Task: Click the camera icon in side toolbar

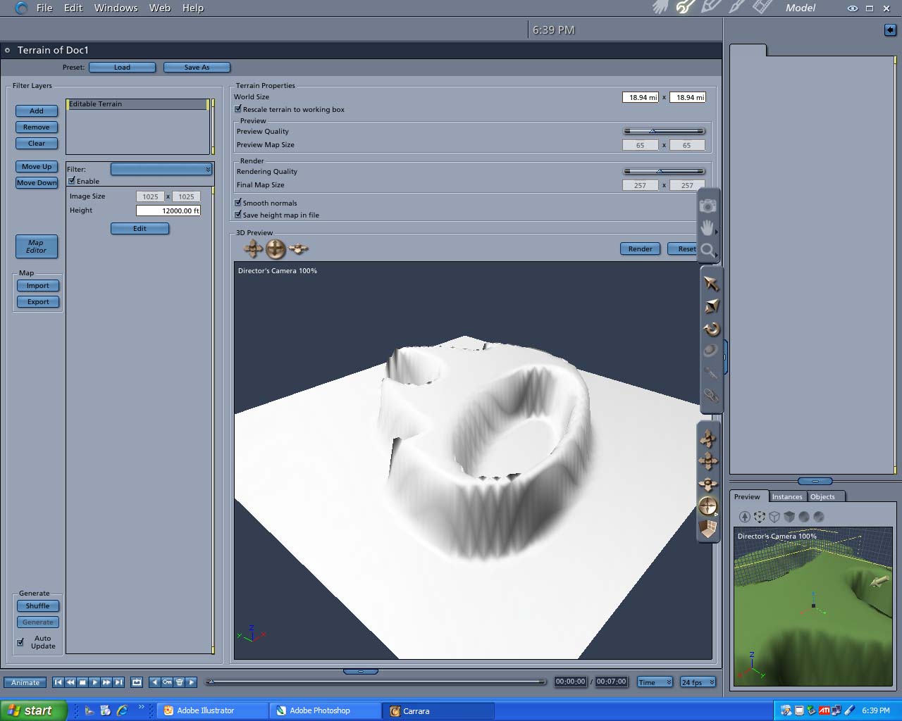Action: 708,206
